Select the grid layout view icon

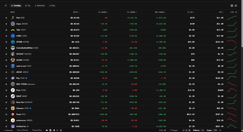tap(236, 6)
